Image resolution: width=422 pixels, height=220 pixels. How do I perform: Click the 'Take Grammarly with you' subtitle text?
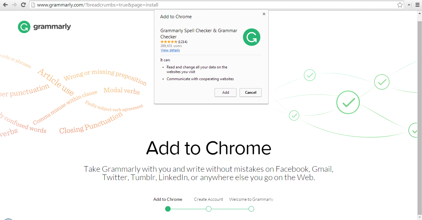[x=209, y=173]
